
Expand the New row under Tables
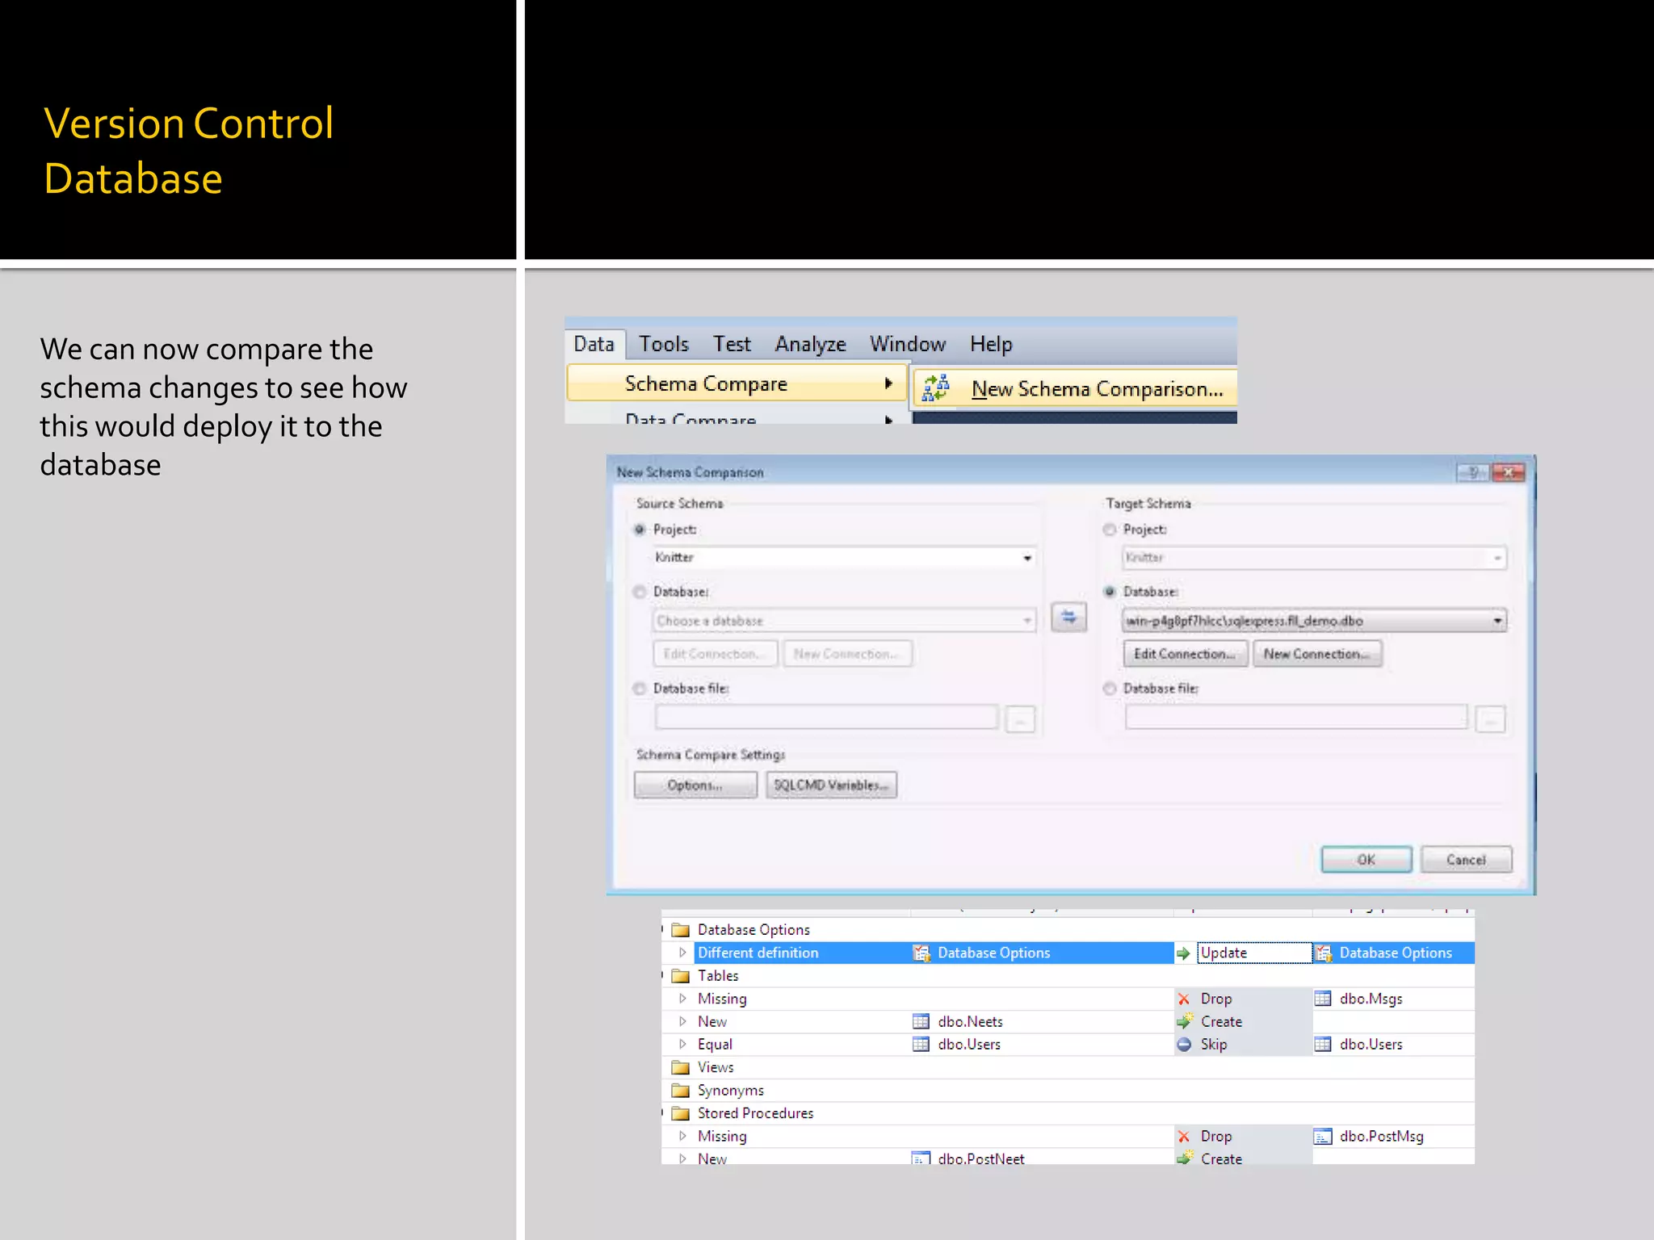[682, 1021]
